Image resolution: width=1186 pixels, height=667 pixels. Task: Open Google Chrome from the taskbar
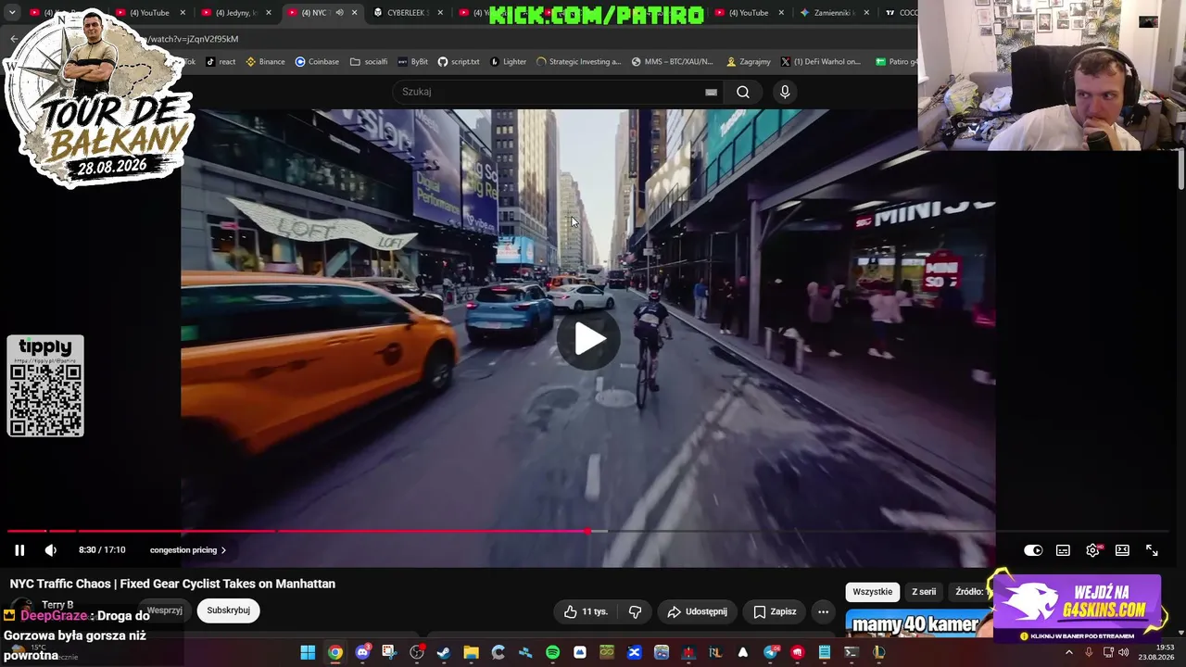pos(335,653)
